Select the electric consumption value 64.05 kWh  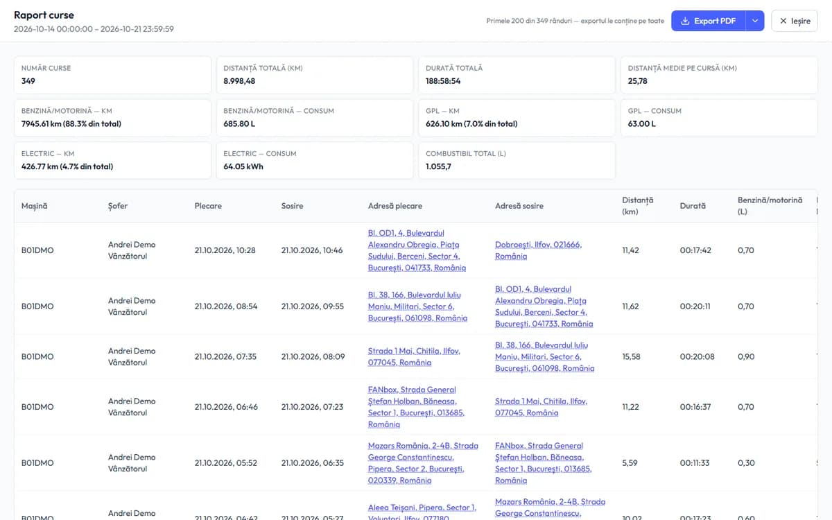pyautogui.click(x=243, y=166)
